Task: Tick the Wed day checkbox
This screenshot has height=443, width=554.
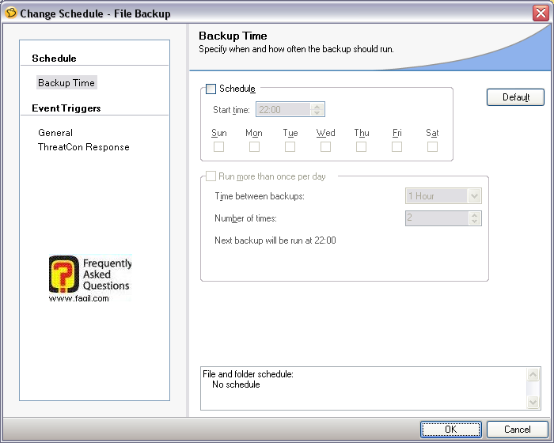Action: click(x=325, y=146)
